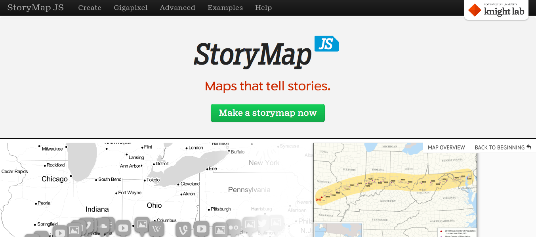536x237 pixels.
Task: Select the Vine marker on the map
Action: [x=183, y=229]
